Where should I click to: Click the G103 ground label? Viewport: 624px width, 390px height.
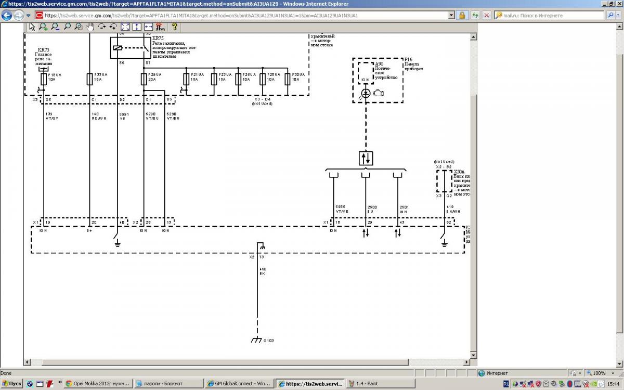pyautogui.click(x=268, y=341)
